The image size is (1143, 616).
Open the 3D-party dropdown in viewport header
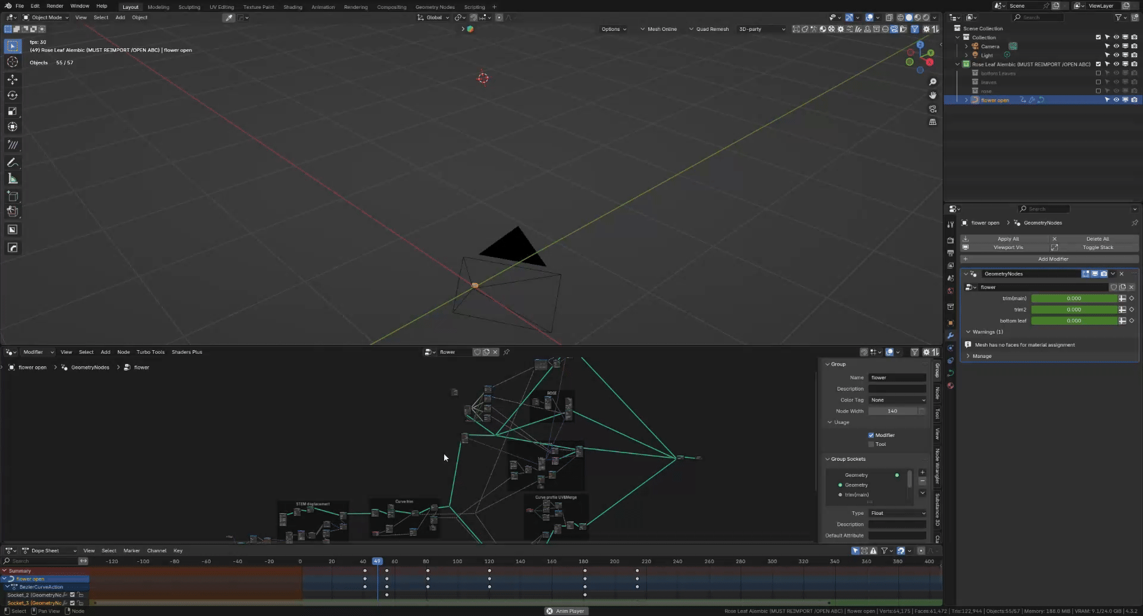click(x=761, y=29)
